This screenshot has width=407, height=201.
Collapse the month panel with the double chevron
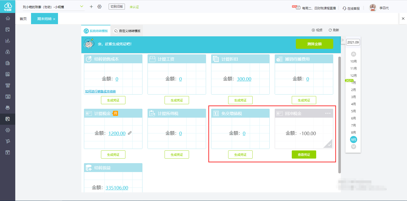click(x=343, y=40)
